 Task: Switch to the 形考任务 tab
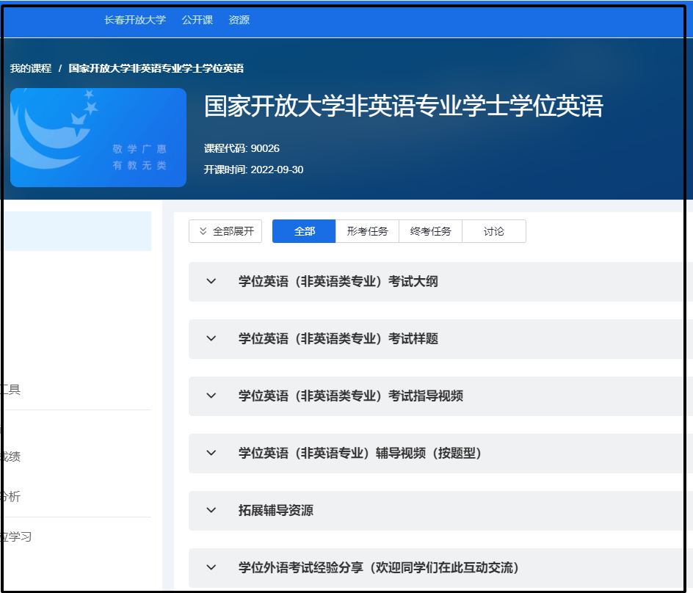367,231
